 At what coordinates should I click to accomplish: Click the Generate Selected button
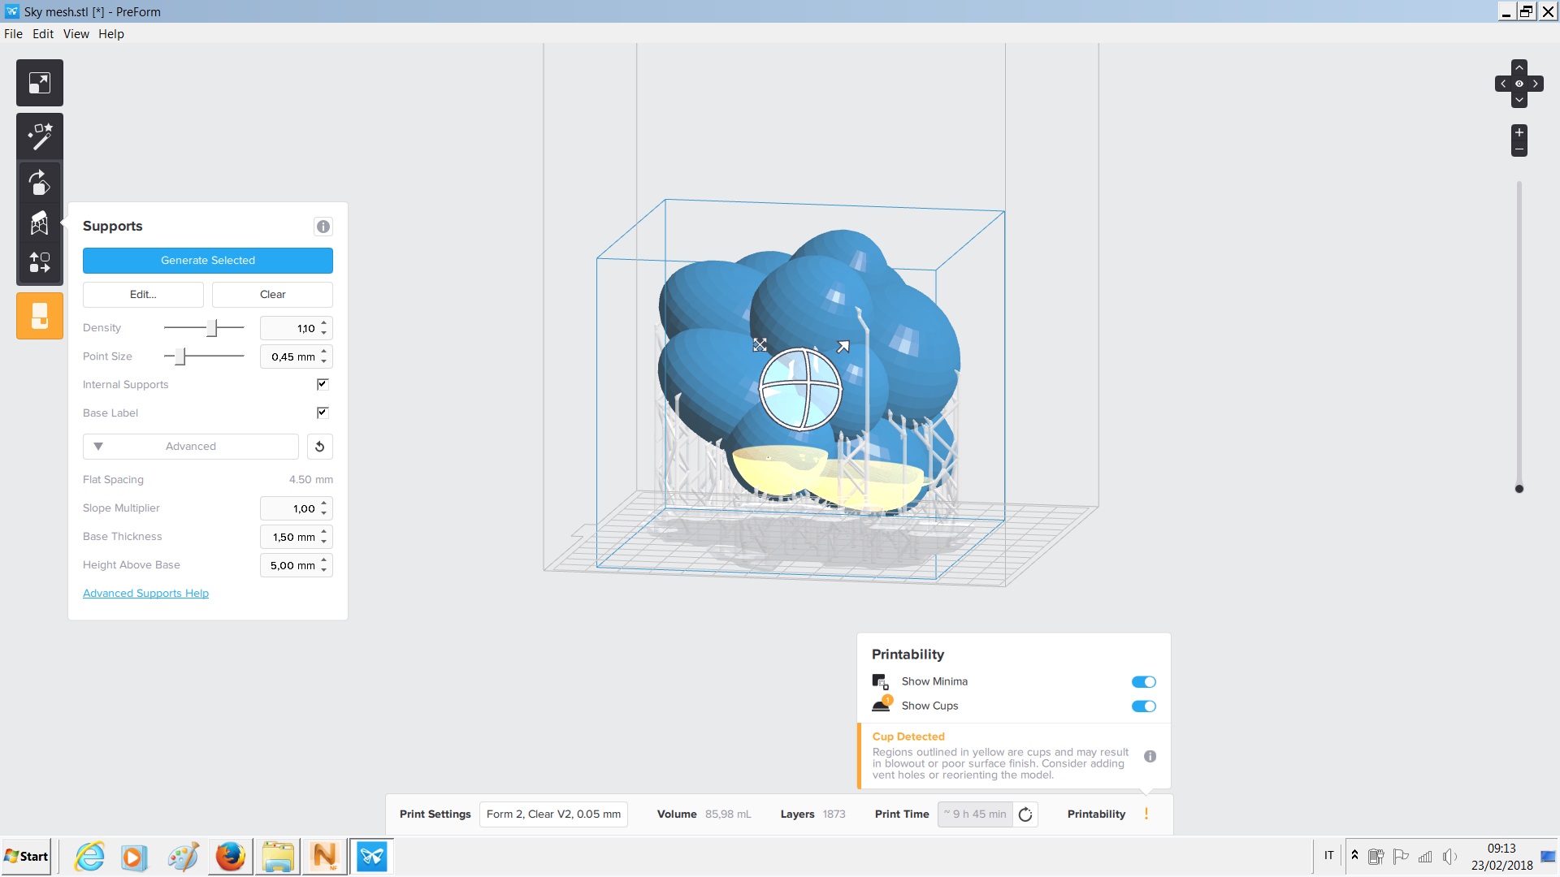207,261
